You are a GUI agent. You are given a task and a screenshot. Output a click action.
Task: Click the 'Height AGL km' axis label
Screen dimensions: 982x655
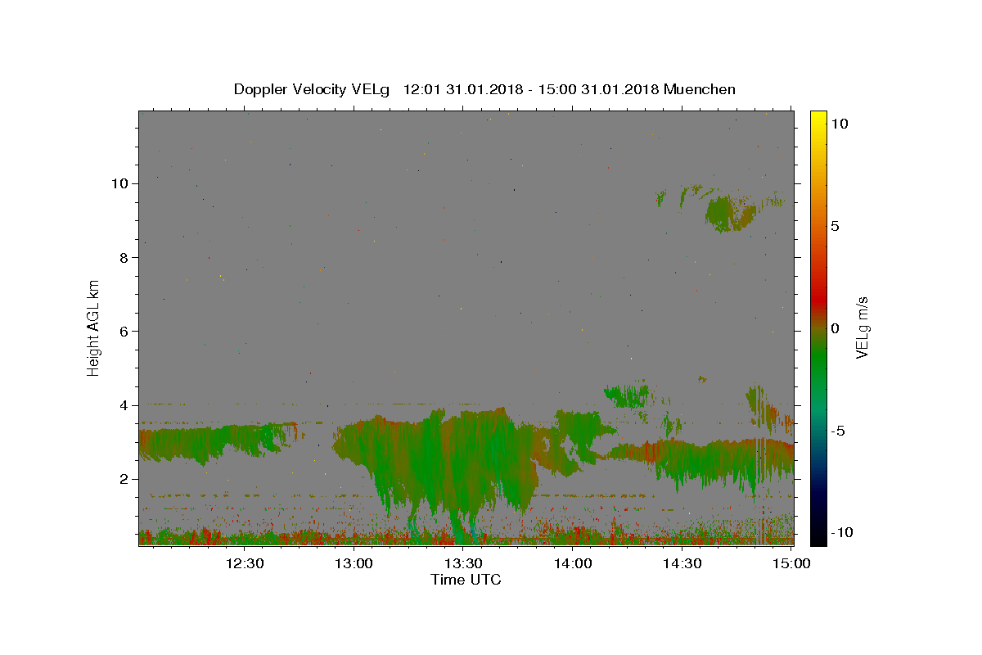click(x=94, y=327)
